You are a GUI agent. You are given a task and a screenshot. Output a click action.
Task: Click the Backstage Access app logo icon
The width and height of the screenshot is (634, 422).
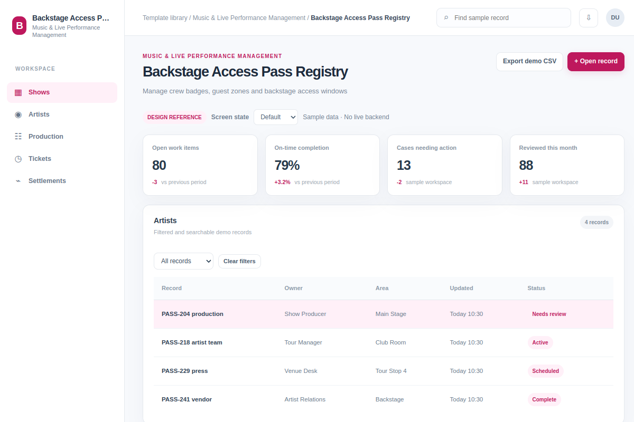point(19,25)
